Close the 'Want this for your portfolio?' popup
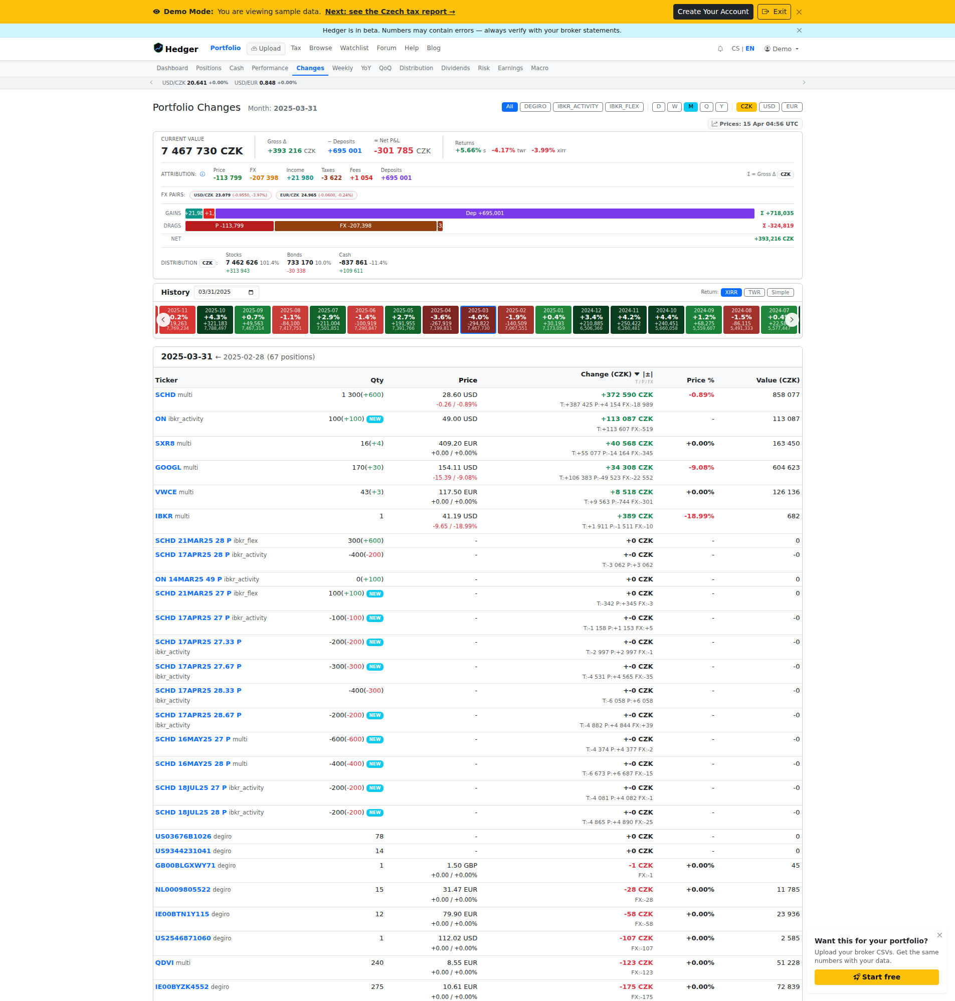955x1001 pixels. click(939, 935)
